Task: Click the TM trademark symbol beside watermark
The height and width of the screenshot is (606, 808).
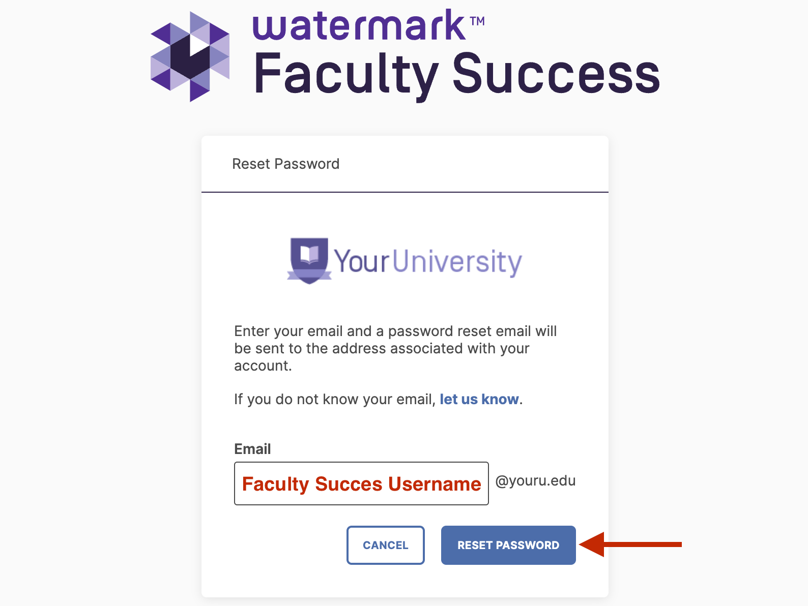Action: pos(477,21)
